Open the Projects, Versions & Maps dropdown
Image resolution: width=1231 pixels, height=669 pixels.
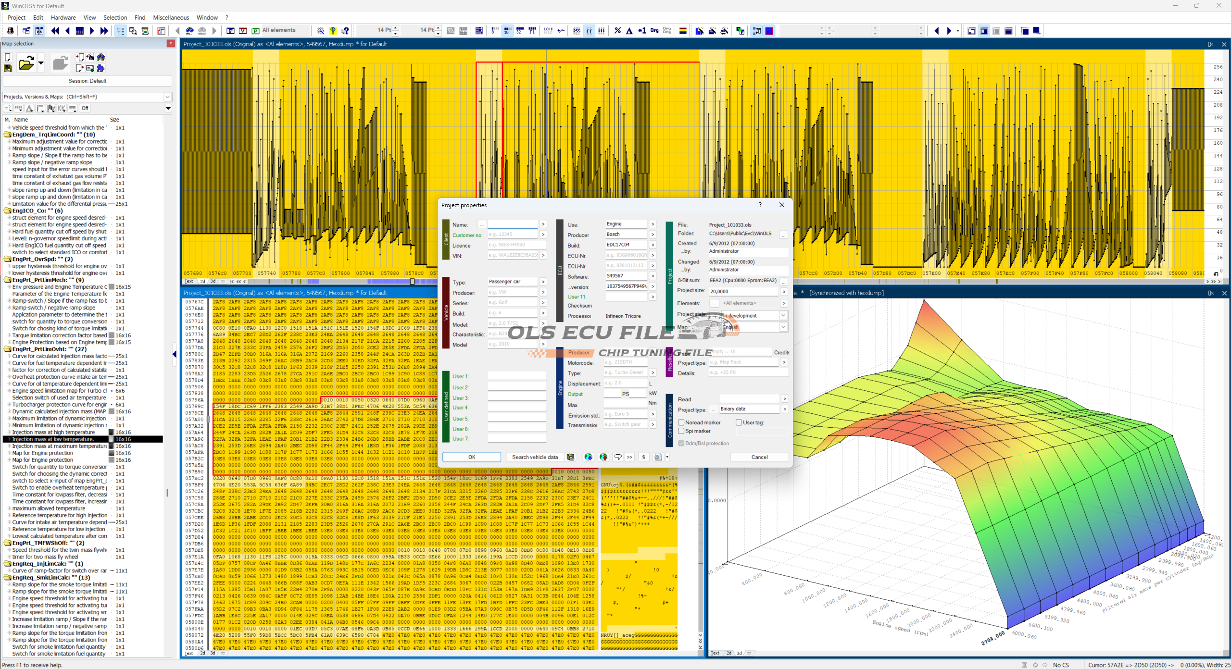tap(167, 97)
